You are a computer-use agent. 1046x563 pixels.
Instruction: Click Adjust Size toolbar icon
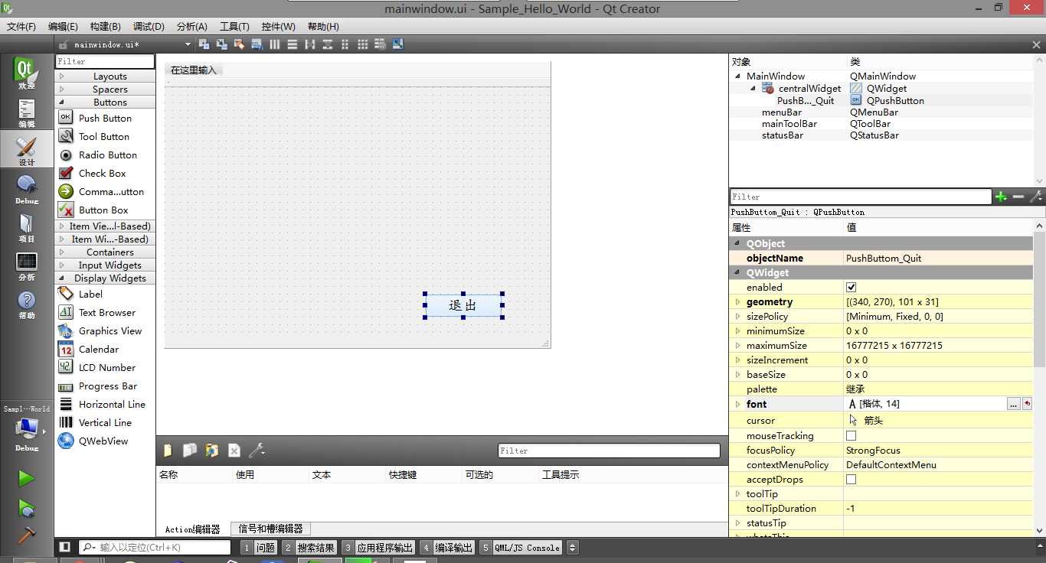(x=397, y=44)
